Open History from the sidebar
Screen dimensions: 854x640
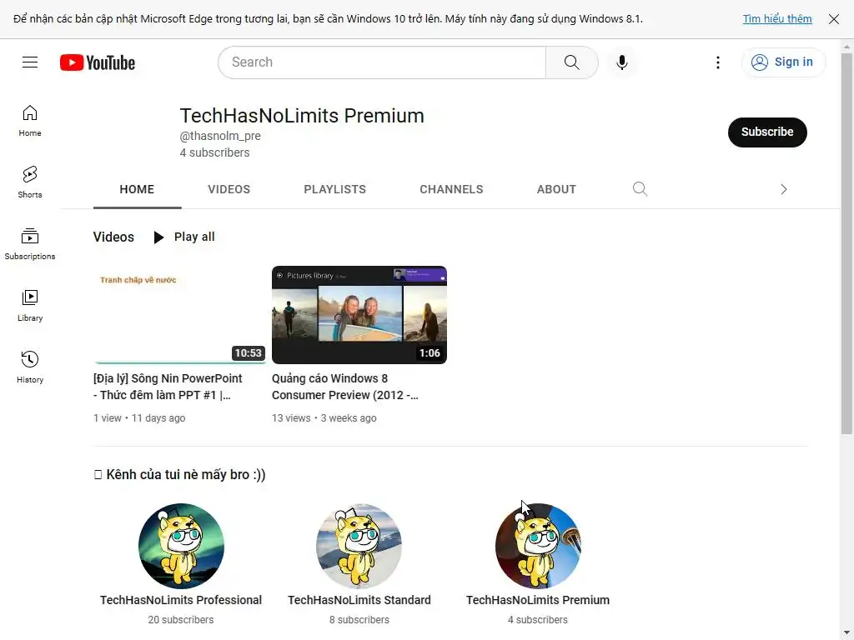[x=30, y=367]
